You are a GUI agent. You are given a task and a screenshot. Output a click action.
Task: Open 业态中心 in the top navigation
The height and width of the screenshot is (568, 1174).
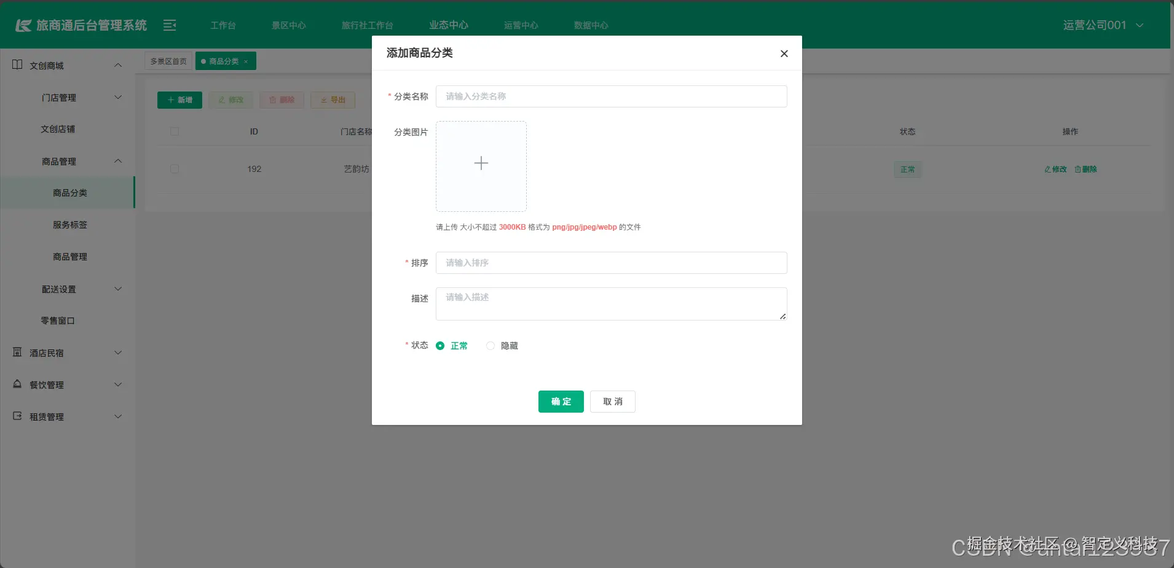(x=449, y=25)
